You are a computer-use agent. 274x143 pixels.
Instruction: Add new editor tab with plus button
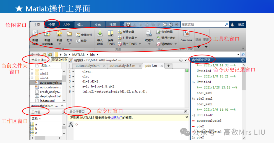point(168,66)
